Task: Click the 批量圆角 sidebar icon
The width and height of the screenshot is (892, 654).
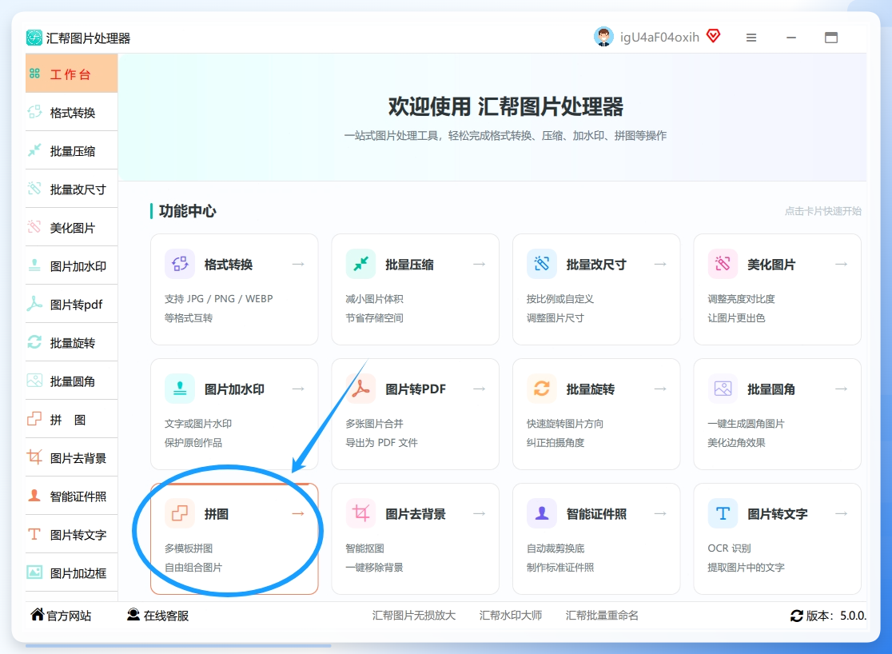Action: [34, 381]
